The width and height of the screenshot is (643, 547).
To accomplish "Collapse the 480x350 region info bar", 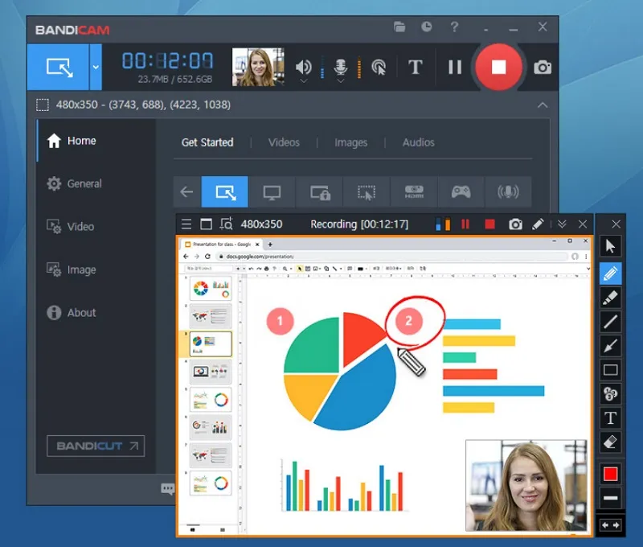I will [543, 105].
